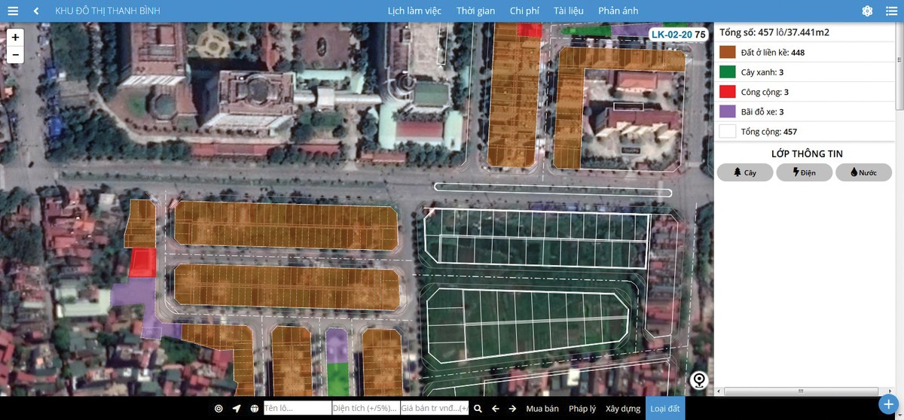Toggle the Nước water layer
The width and height of the screenshot is (904, 420).
pos(863,172)
